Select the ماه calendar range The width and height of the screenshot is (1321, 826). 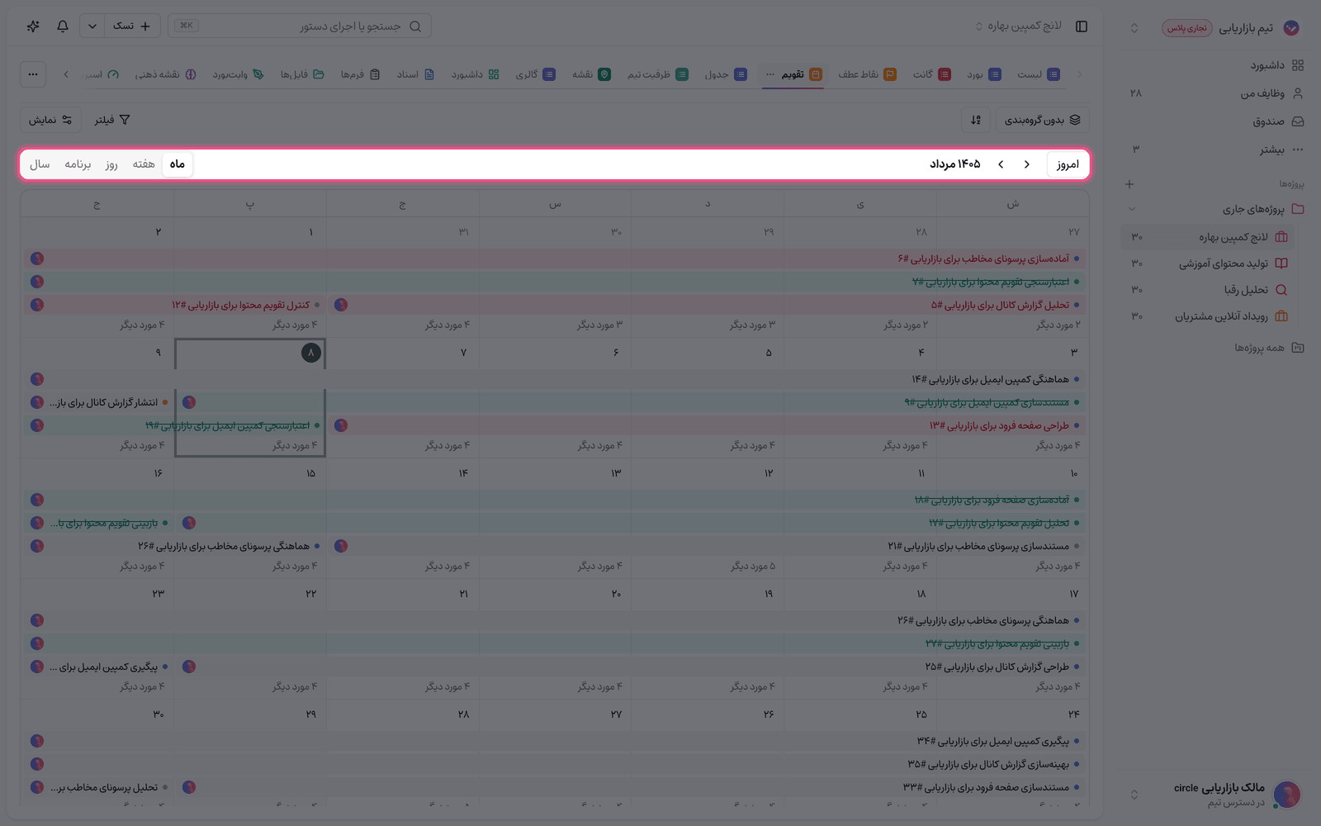tap(178, 164)
